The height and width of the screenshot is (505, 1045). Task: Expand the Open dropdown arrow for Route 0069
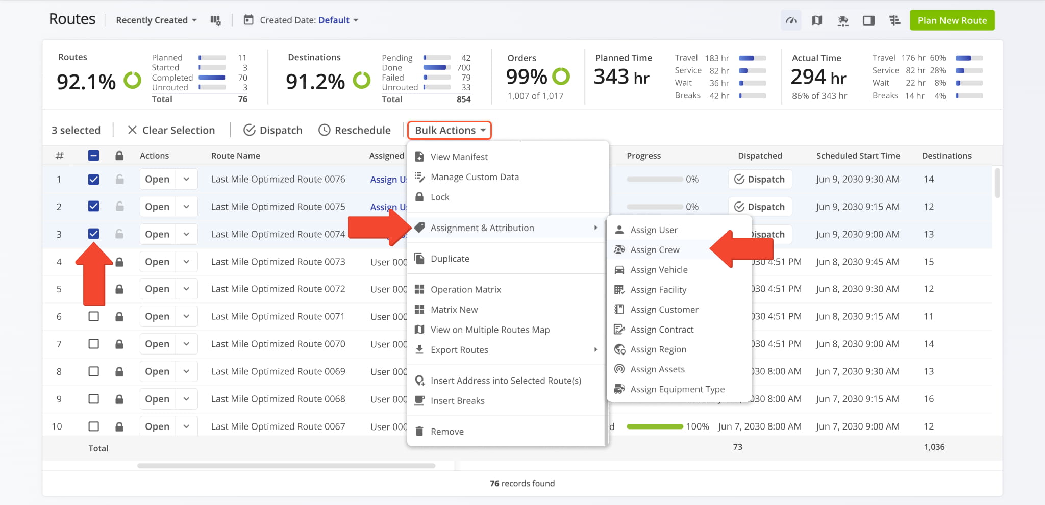click(x=187, y=371)
